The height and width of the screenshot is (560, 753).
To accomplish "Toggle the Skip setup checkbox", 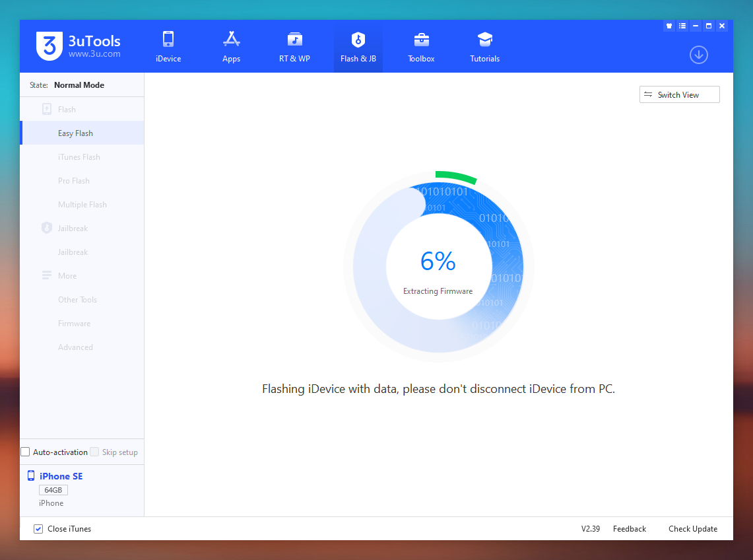I will pos(94,452).
